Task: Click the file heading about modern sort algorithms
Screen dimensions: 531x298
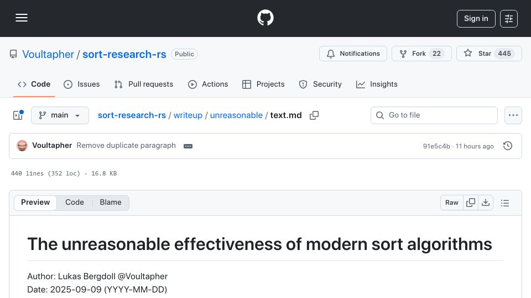Action: click(x=259, y=244)
